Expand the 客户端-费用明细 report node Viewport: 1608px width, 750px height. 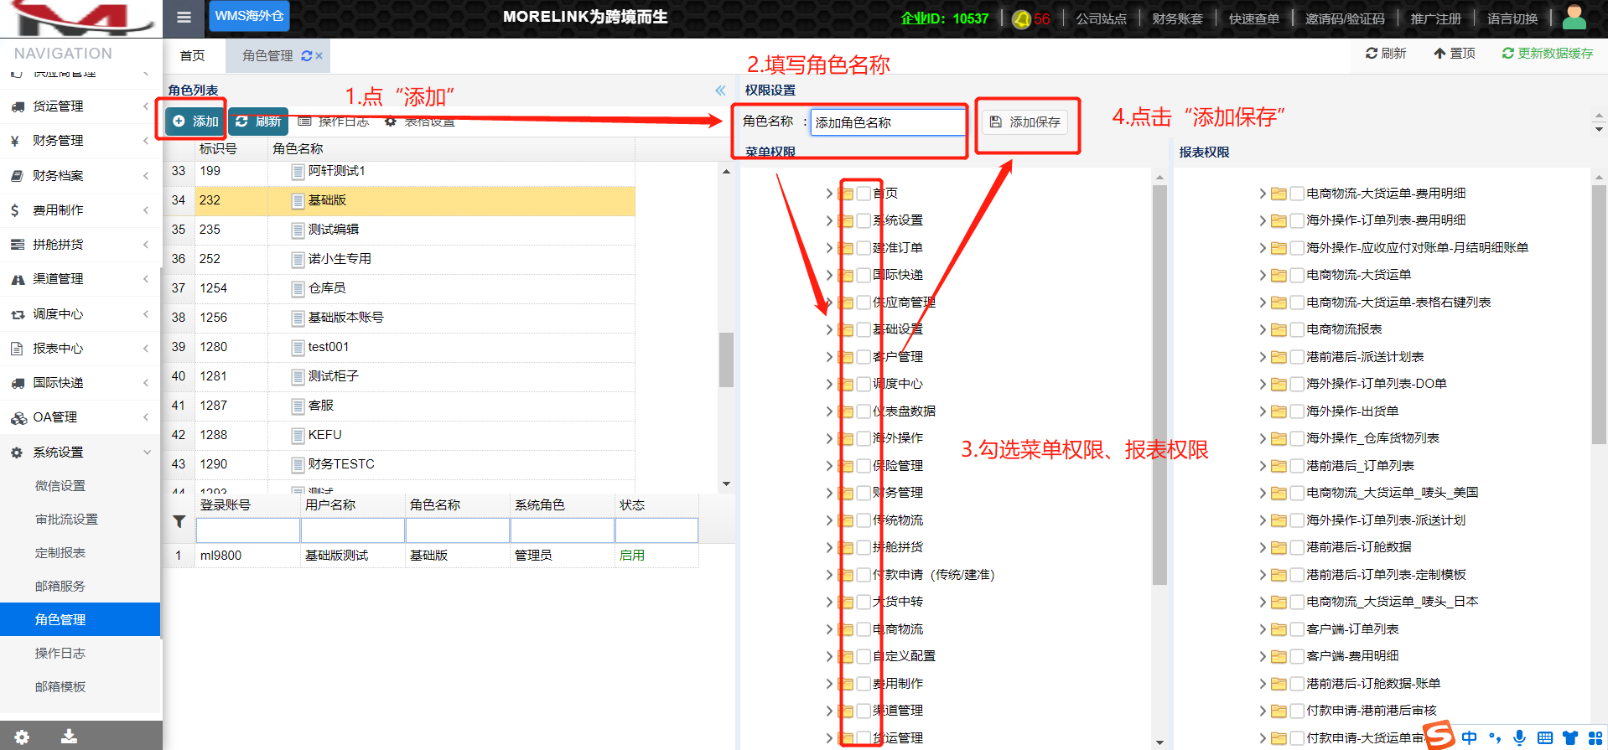coord(1263,656)
